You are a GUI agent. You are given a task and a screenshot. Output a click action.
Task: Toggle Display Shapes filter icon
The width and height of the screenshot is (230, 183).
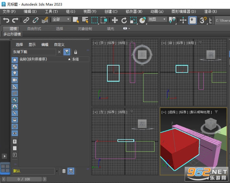pyautogui.click(x=15, y=67)
